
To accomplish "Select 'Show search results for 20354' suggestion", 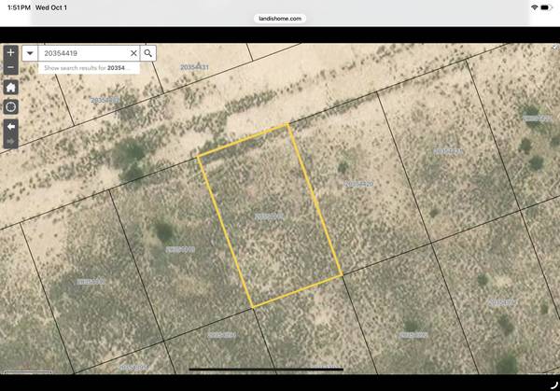I will 85,68.
